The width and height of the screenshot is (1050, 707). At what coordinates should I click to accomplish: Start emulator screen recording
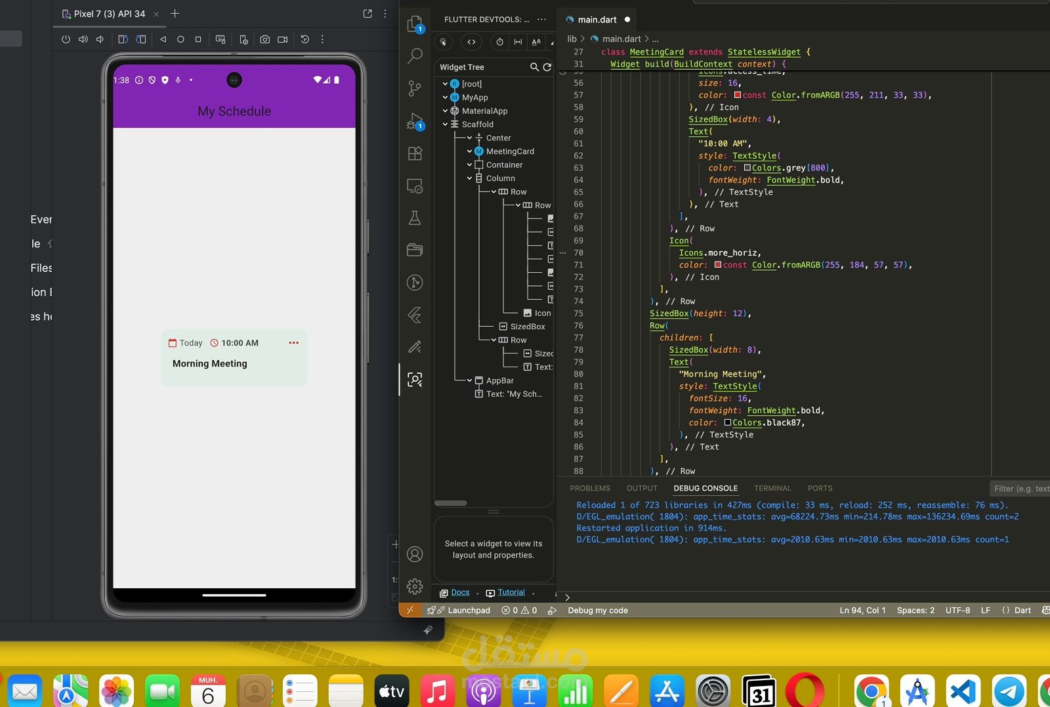click(283, 39)
